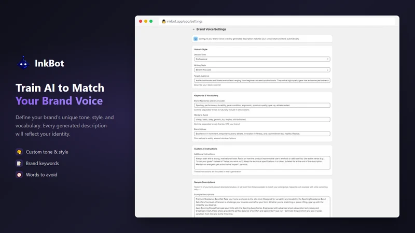Click into the Target Audience field
The height and width of the screenshot is (233, 415).
coord(262,80)
